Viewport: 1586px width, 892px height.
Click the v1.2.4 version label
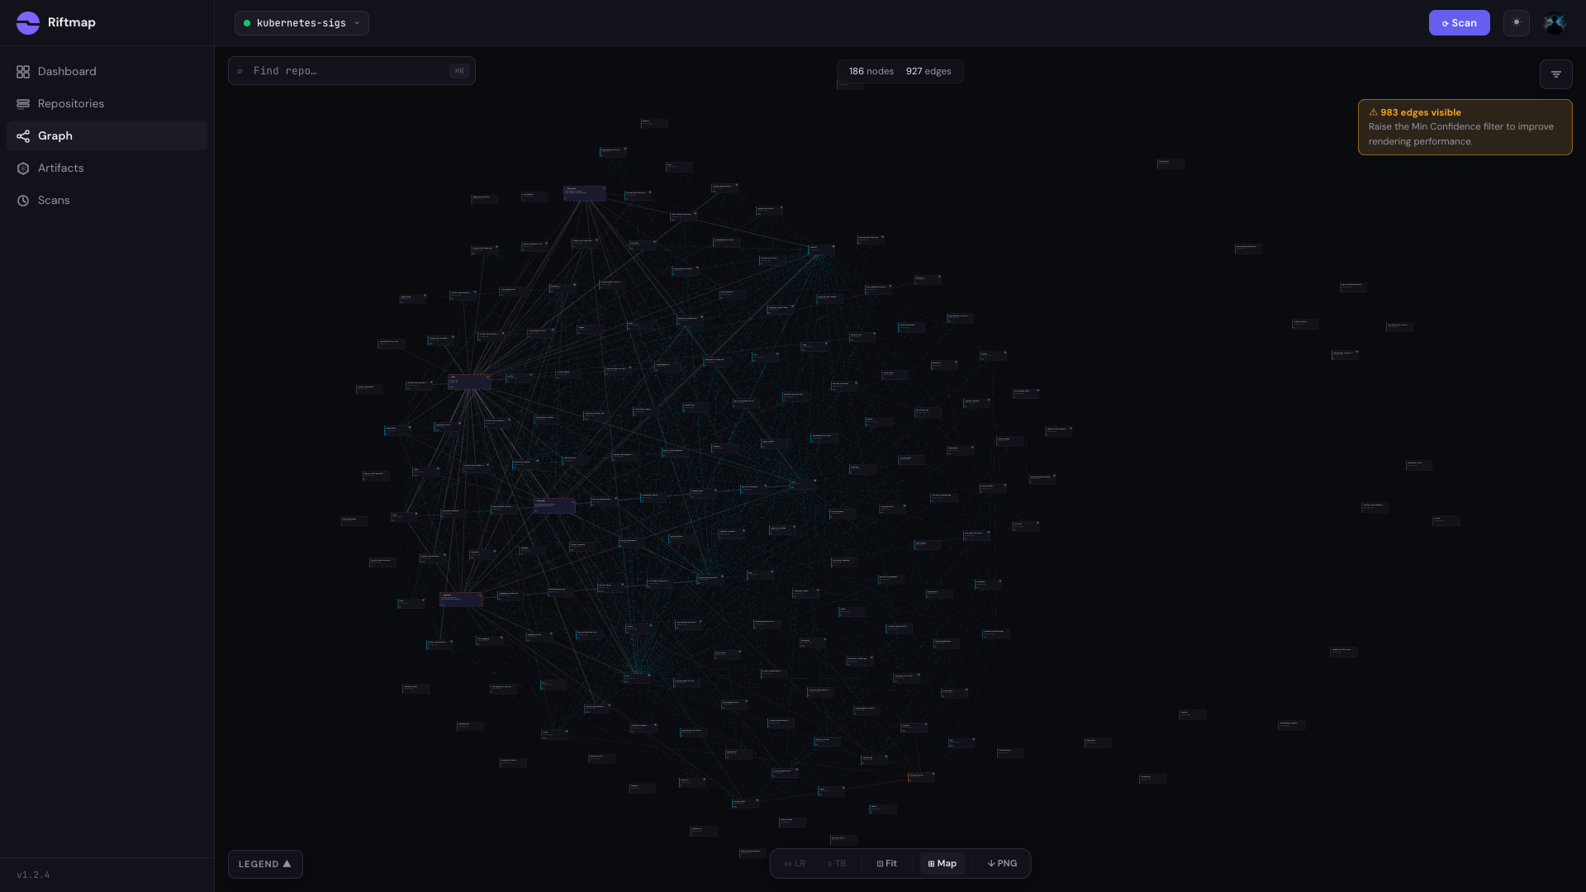[x=33, y=875]
